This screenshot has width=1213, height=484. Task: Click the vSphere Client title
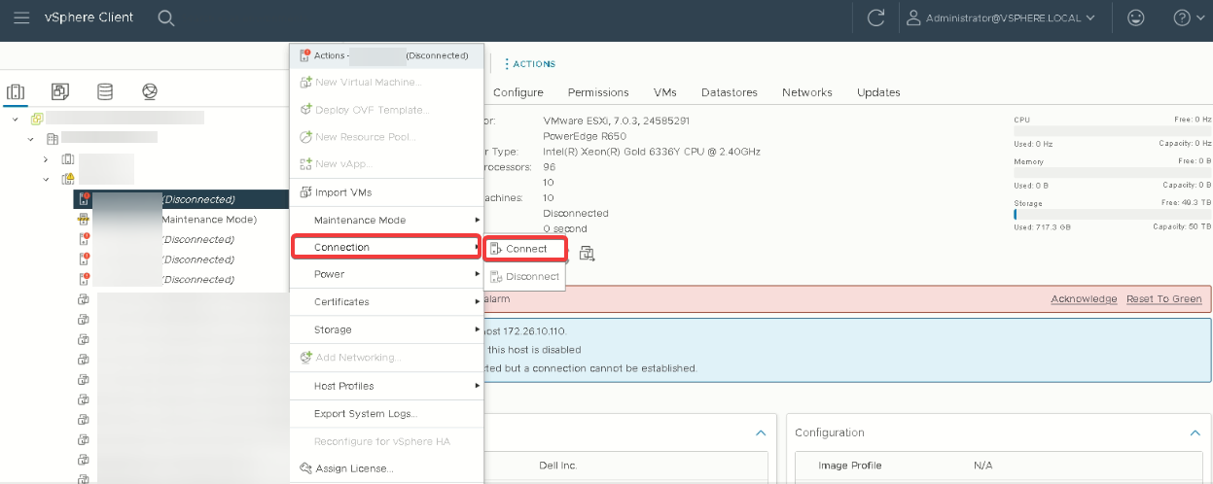tap(89, 17)
